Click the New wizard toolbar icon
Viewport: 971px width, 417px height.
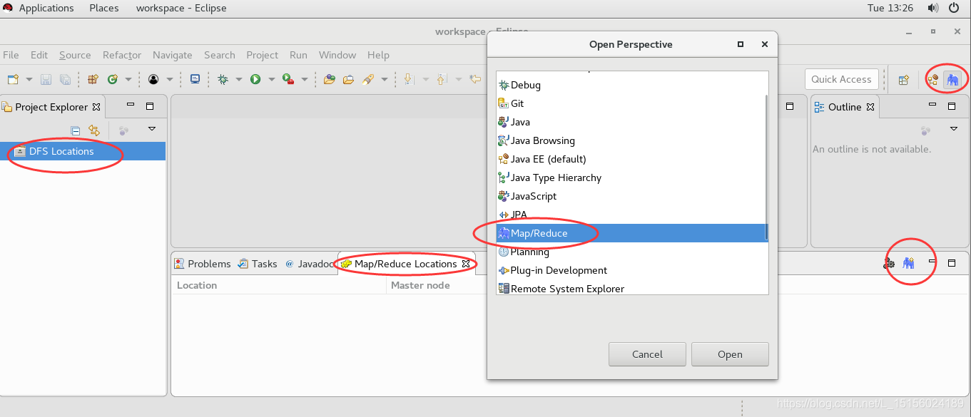tap(13, 80)
